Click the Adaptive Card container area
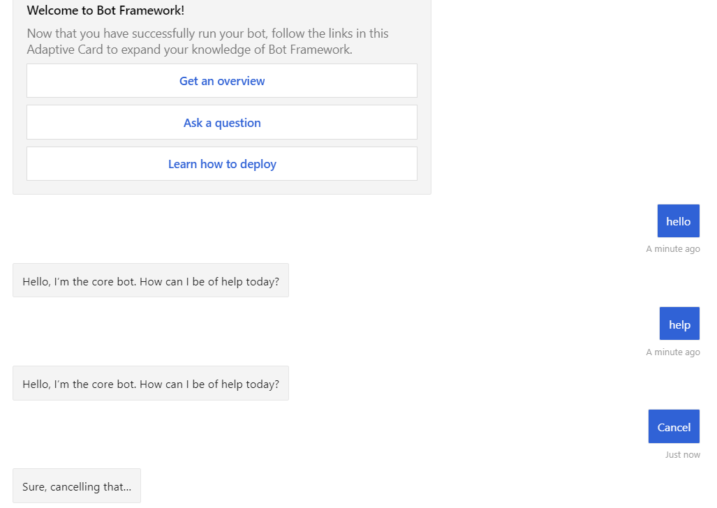This screenshot has height=508, width=717. coord(221,98)
